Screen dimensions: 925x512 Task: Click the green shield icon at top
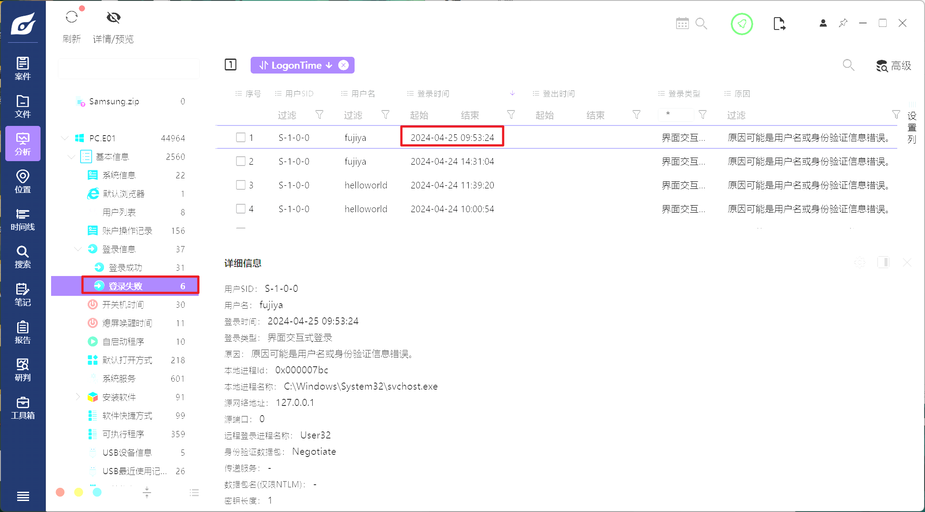point(742,24)
